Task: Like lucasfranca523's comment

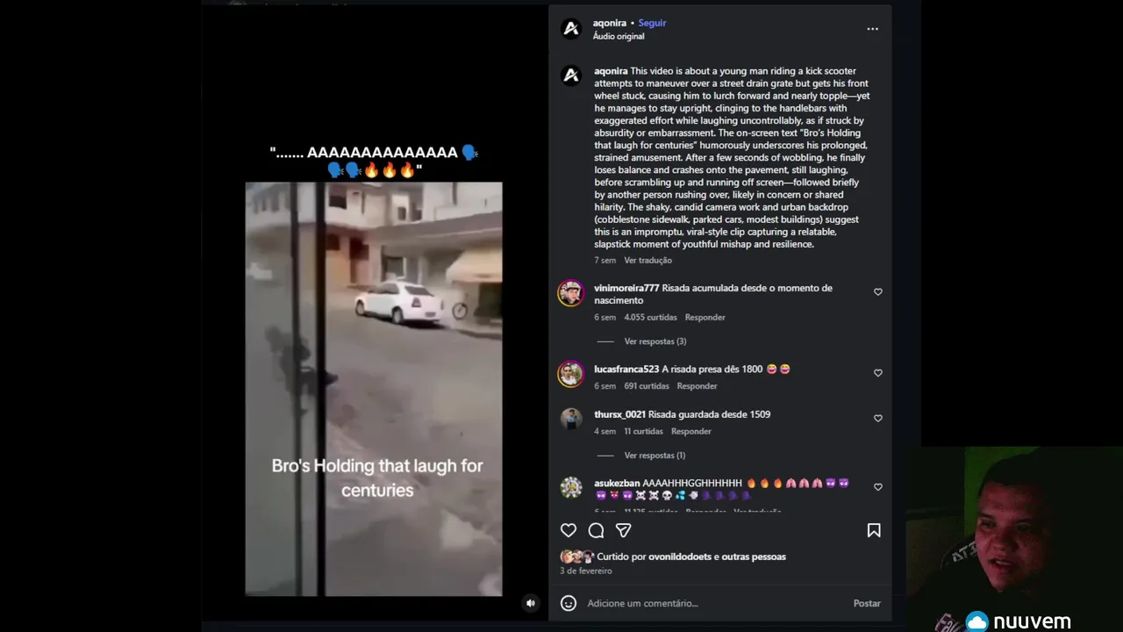Action: pyautogui.click(x=877, y=372)
